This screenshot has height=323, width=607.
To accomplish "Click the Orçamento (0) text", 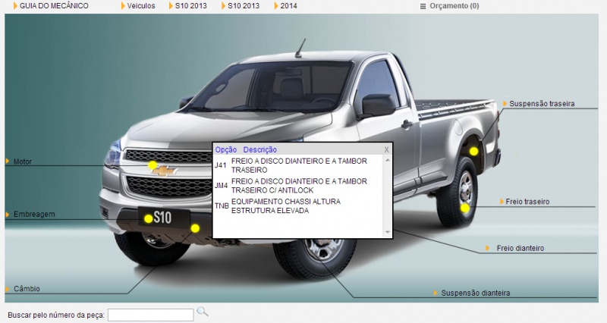I will click(454, 6).
